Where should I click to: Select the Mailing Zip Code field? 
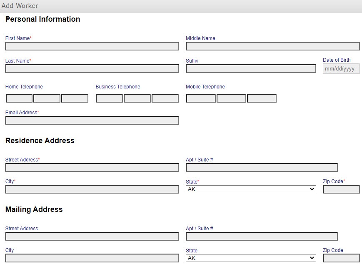(x=341, y=258)
